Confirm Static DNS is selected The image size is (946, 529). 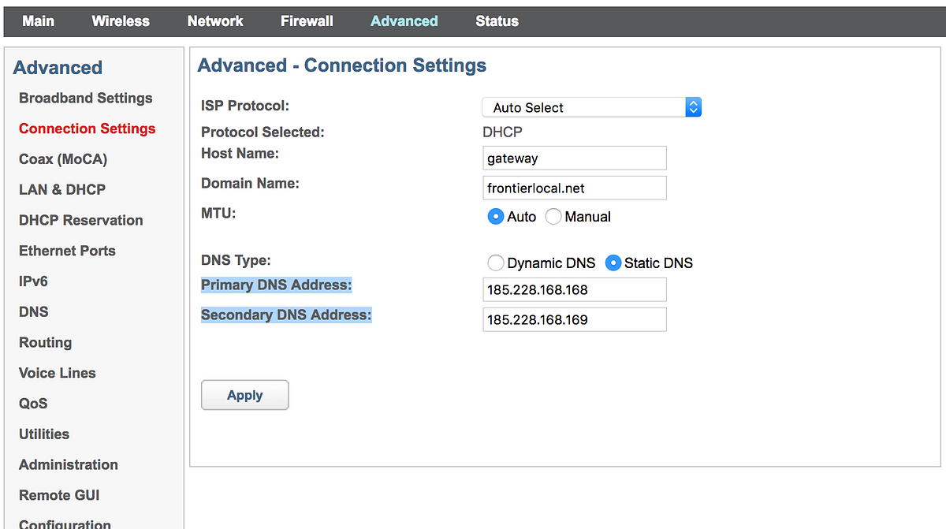[613, 263]
